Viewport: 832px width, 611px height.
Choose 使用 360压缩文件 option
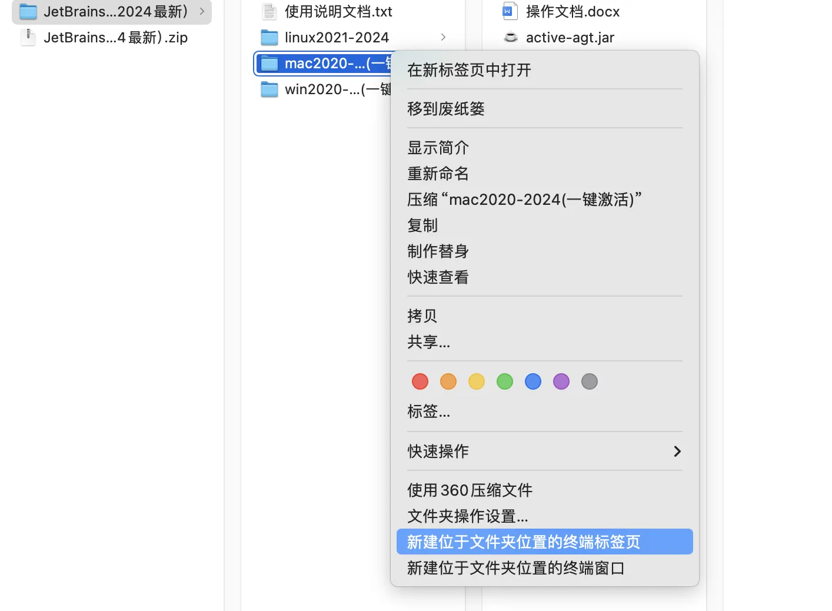pyautogui.click(x=470, y=490)
